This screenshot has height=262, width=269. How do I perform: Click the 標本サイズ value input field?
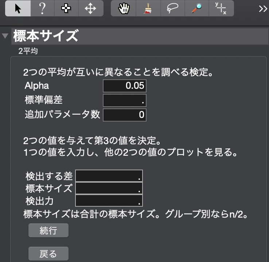pyautogui.click(x=109, y=188)
